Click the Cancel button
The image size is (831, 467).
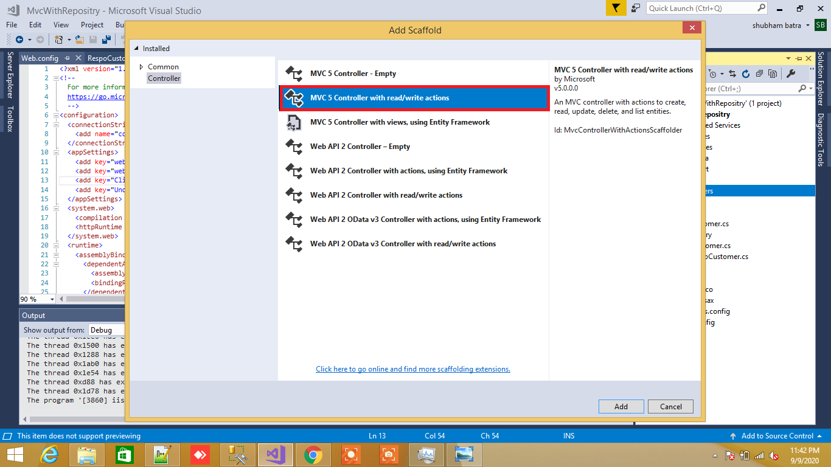tap(671, 407)
